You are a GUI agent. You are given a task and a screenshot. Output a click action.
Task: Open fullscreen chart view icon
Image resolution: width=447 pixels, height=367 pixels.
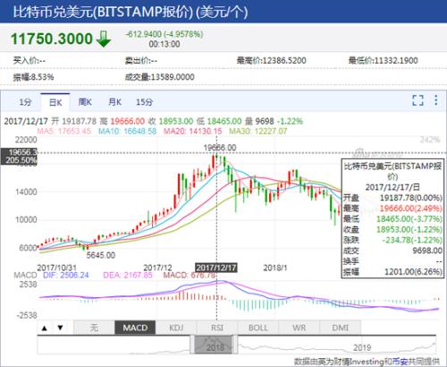tap(417, 100)
